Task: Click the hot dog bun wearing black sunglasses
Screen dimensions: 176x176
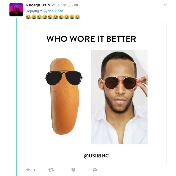Action: 64,96
